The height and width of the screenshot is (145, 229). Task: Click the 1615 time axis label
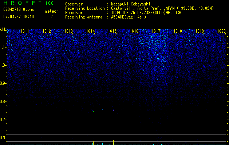[112, 31]
